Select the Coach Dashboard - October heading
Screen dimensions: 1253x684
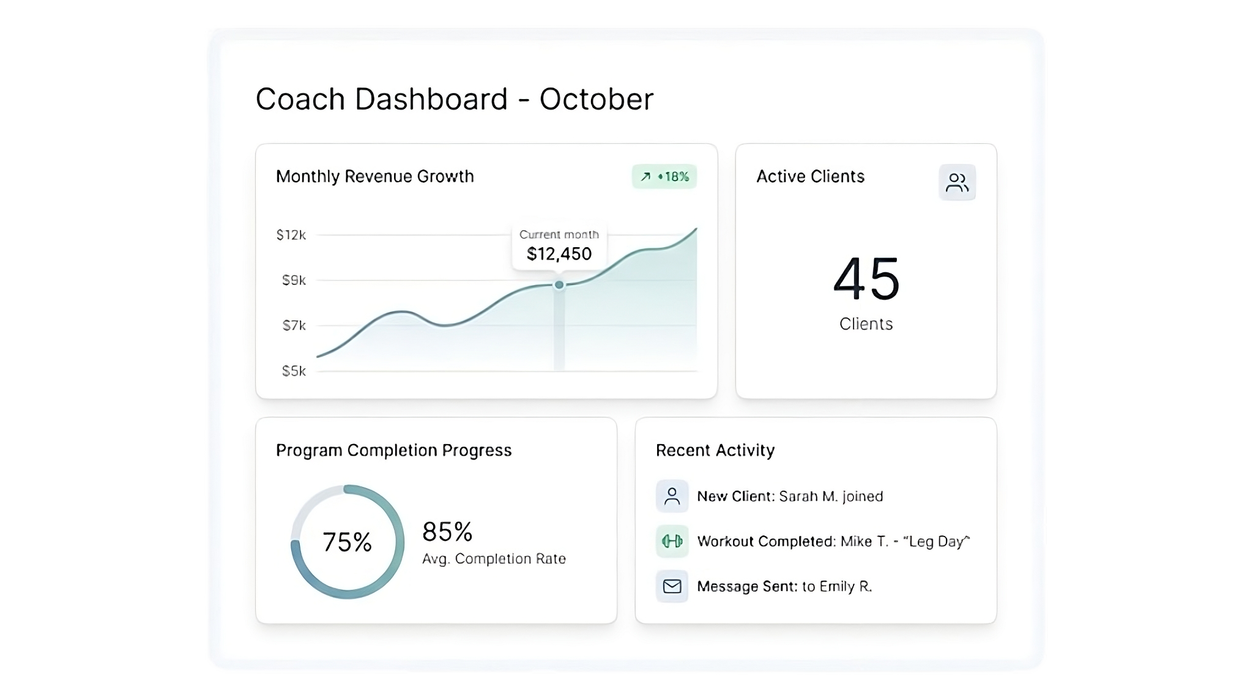pos(455,98)
